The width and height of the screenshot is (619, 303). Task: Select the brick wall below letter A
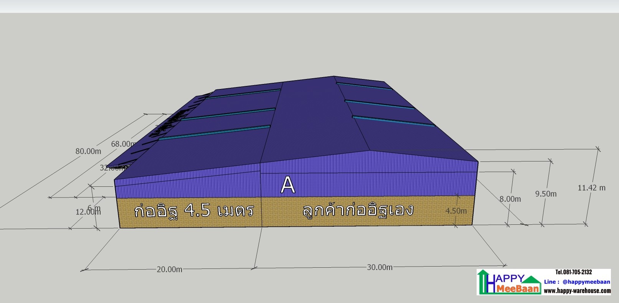367,211
